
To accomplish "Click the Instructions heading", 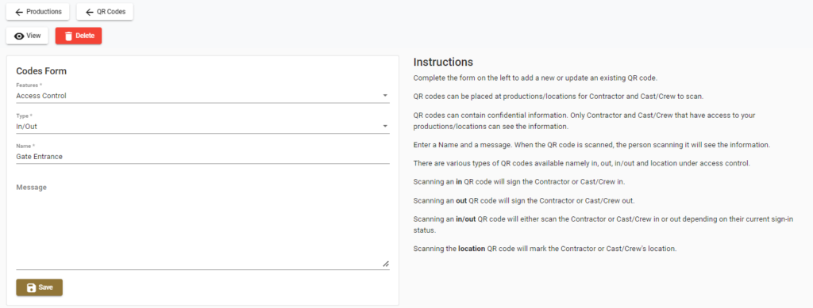I will 443,62.
